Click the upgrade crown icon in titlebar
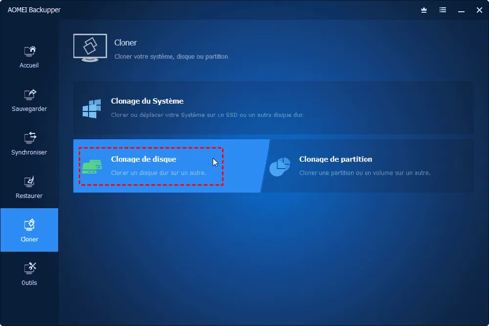Image resolution: width=489 pixels, height=326 pixels. pos(423,10)
